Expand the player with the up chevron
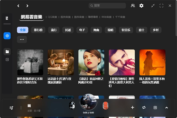 (x=166, y=108)
